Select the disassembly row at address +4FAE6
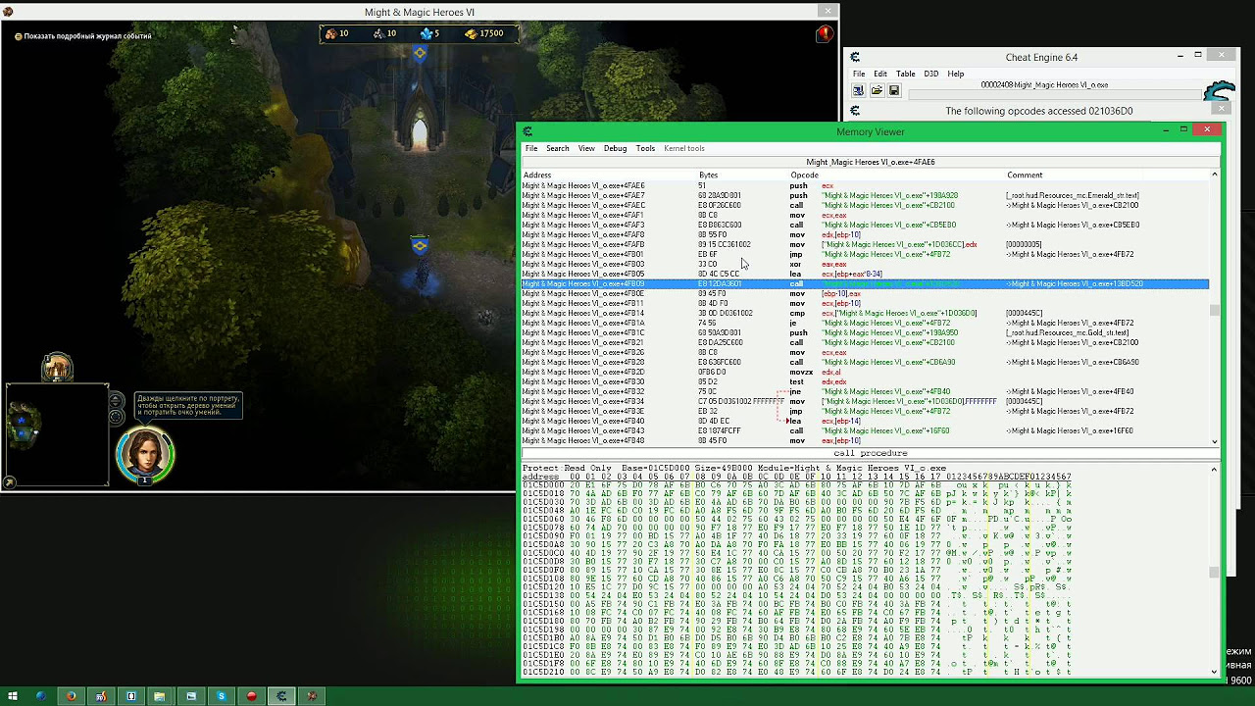The height and width of the screenshot is (706, 1255). (865, 185)
